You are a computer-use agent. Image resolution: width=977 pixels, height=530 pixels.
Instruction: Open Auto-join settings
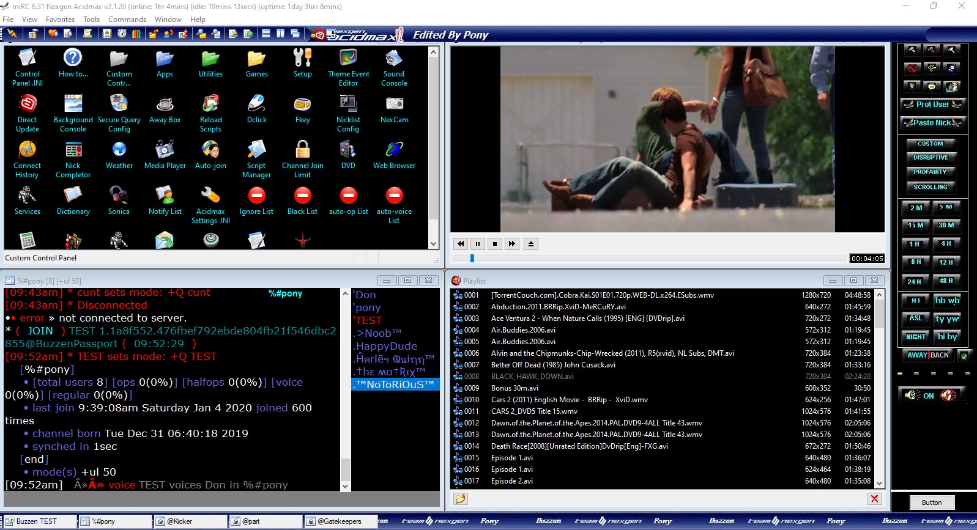point(210,155)
